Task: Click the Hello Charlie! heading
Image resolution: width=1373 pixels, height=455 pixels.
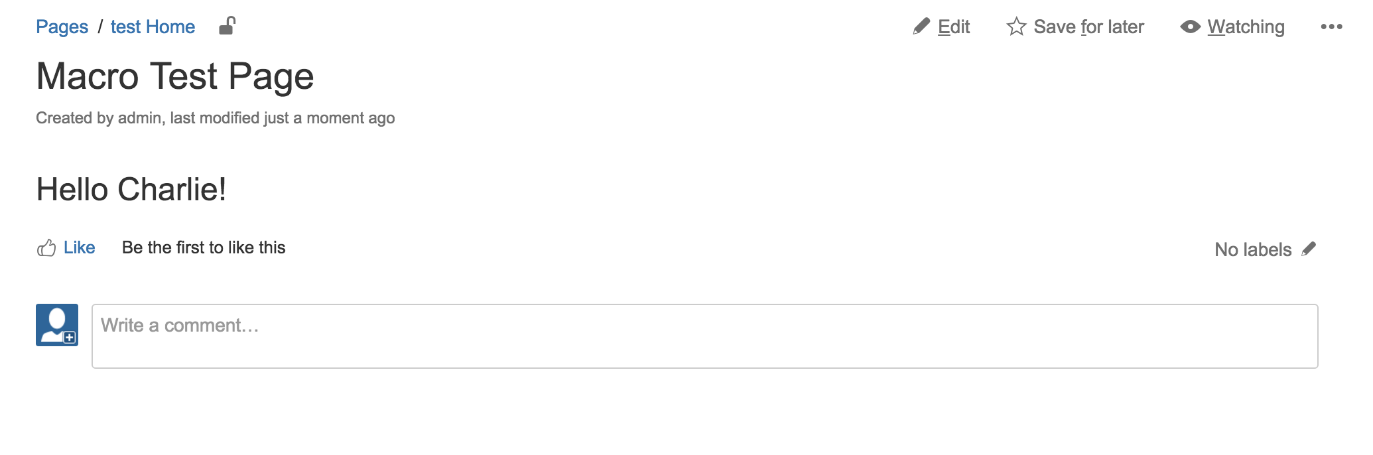Action: click(x=131, y=190)
